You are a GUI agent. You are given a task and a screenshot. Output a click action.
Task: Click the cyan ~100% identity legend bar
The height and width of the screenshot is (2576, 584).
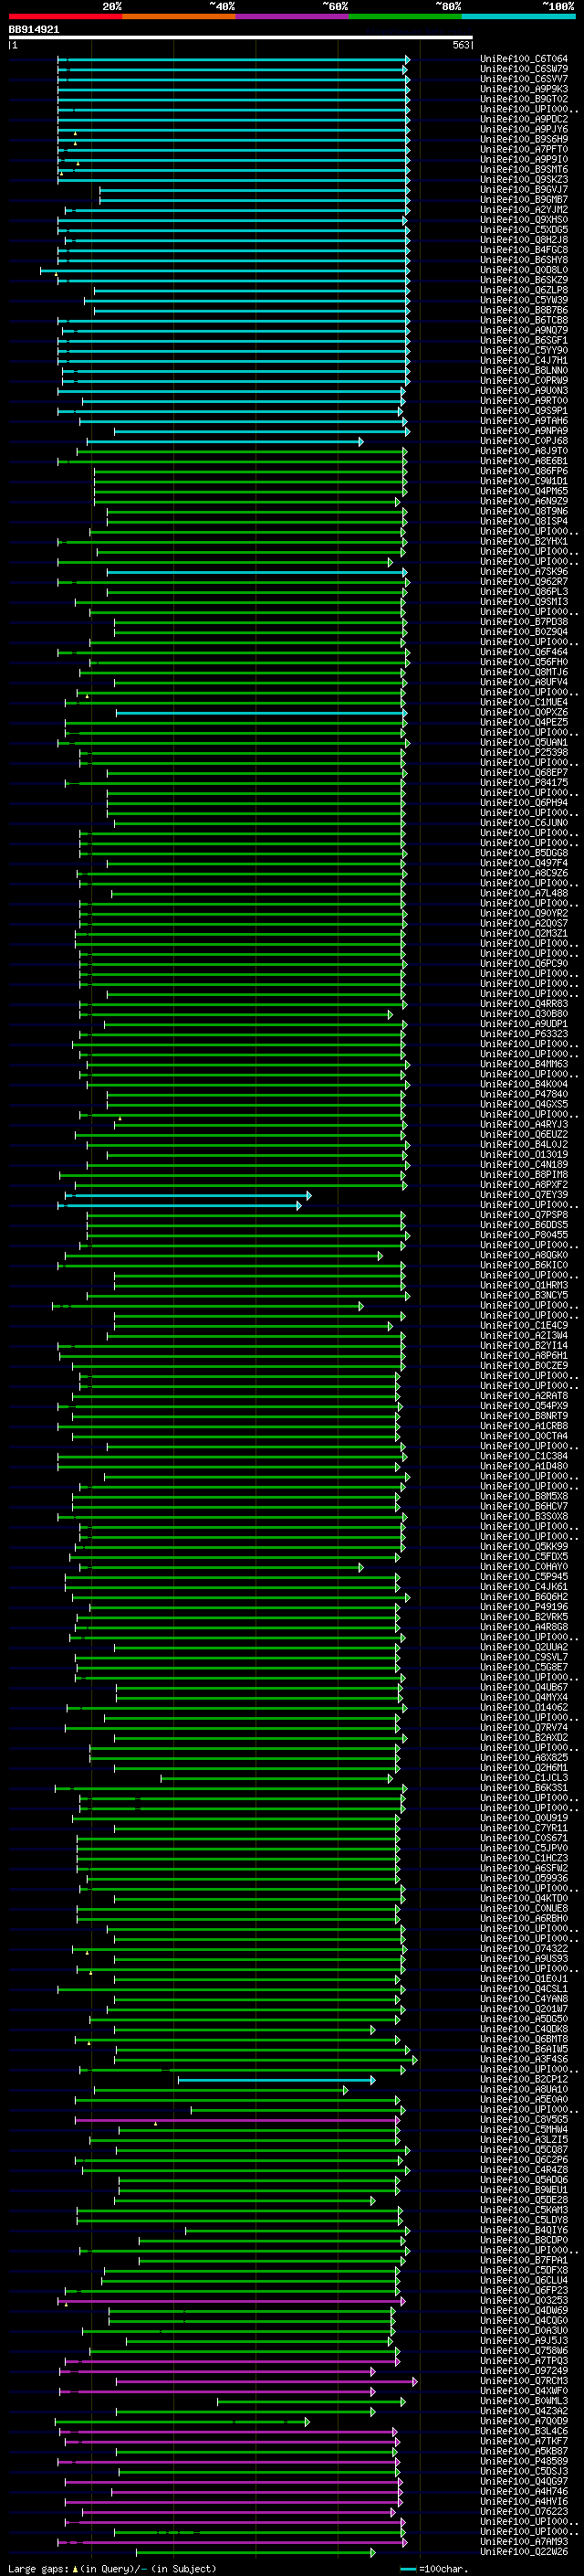coord(518,17)
